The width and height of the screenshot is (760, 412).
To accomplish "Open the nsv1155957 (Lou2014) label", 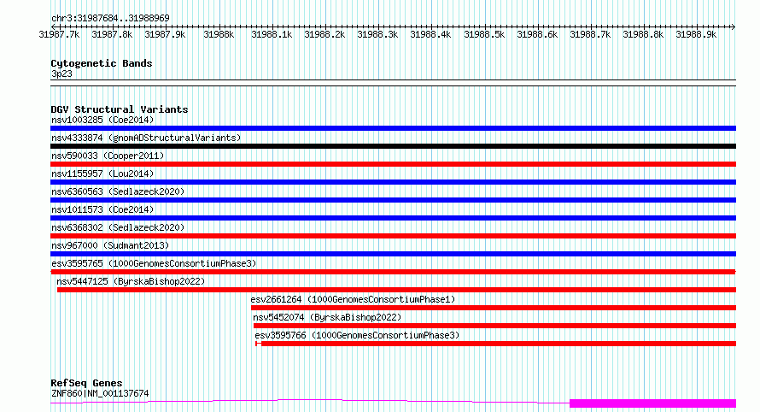I will (x=102, y=174).
